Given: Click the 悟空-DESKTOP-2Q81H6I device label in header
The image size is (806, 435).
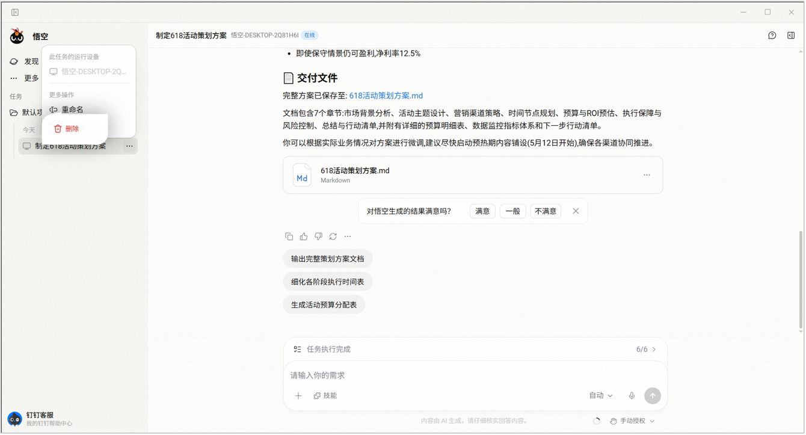Looking at the screenshot, I should tap(265, 35).
